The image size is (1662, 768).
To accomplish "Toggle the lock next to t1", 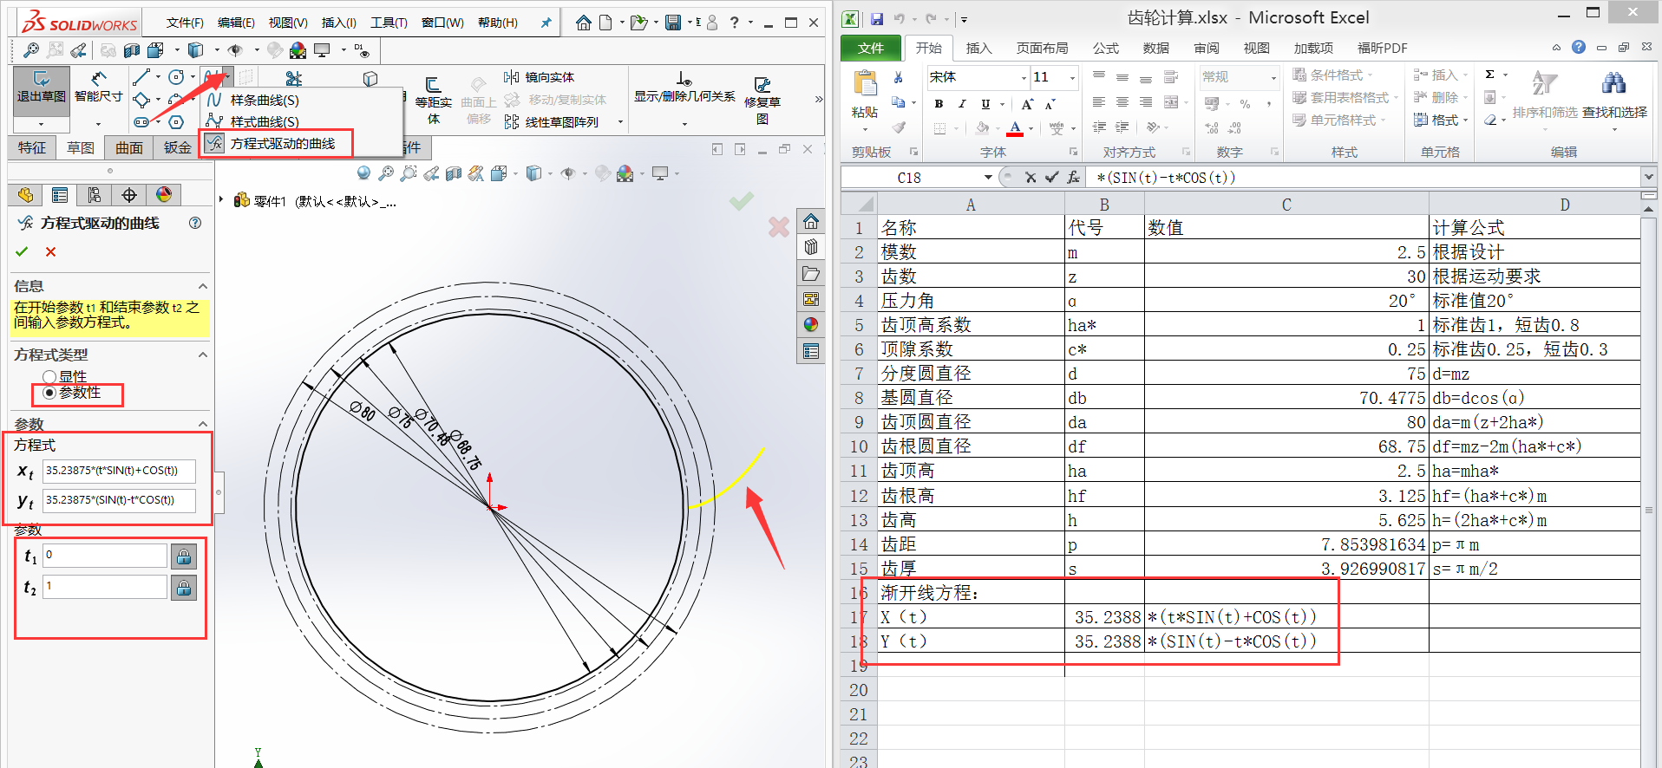I will tap(184, 556).
